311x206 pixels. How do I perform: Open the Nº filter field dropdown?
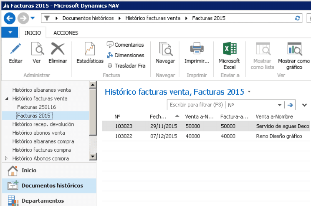pyautogui.click(x=279, y=105)
